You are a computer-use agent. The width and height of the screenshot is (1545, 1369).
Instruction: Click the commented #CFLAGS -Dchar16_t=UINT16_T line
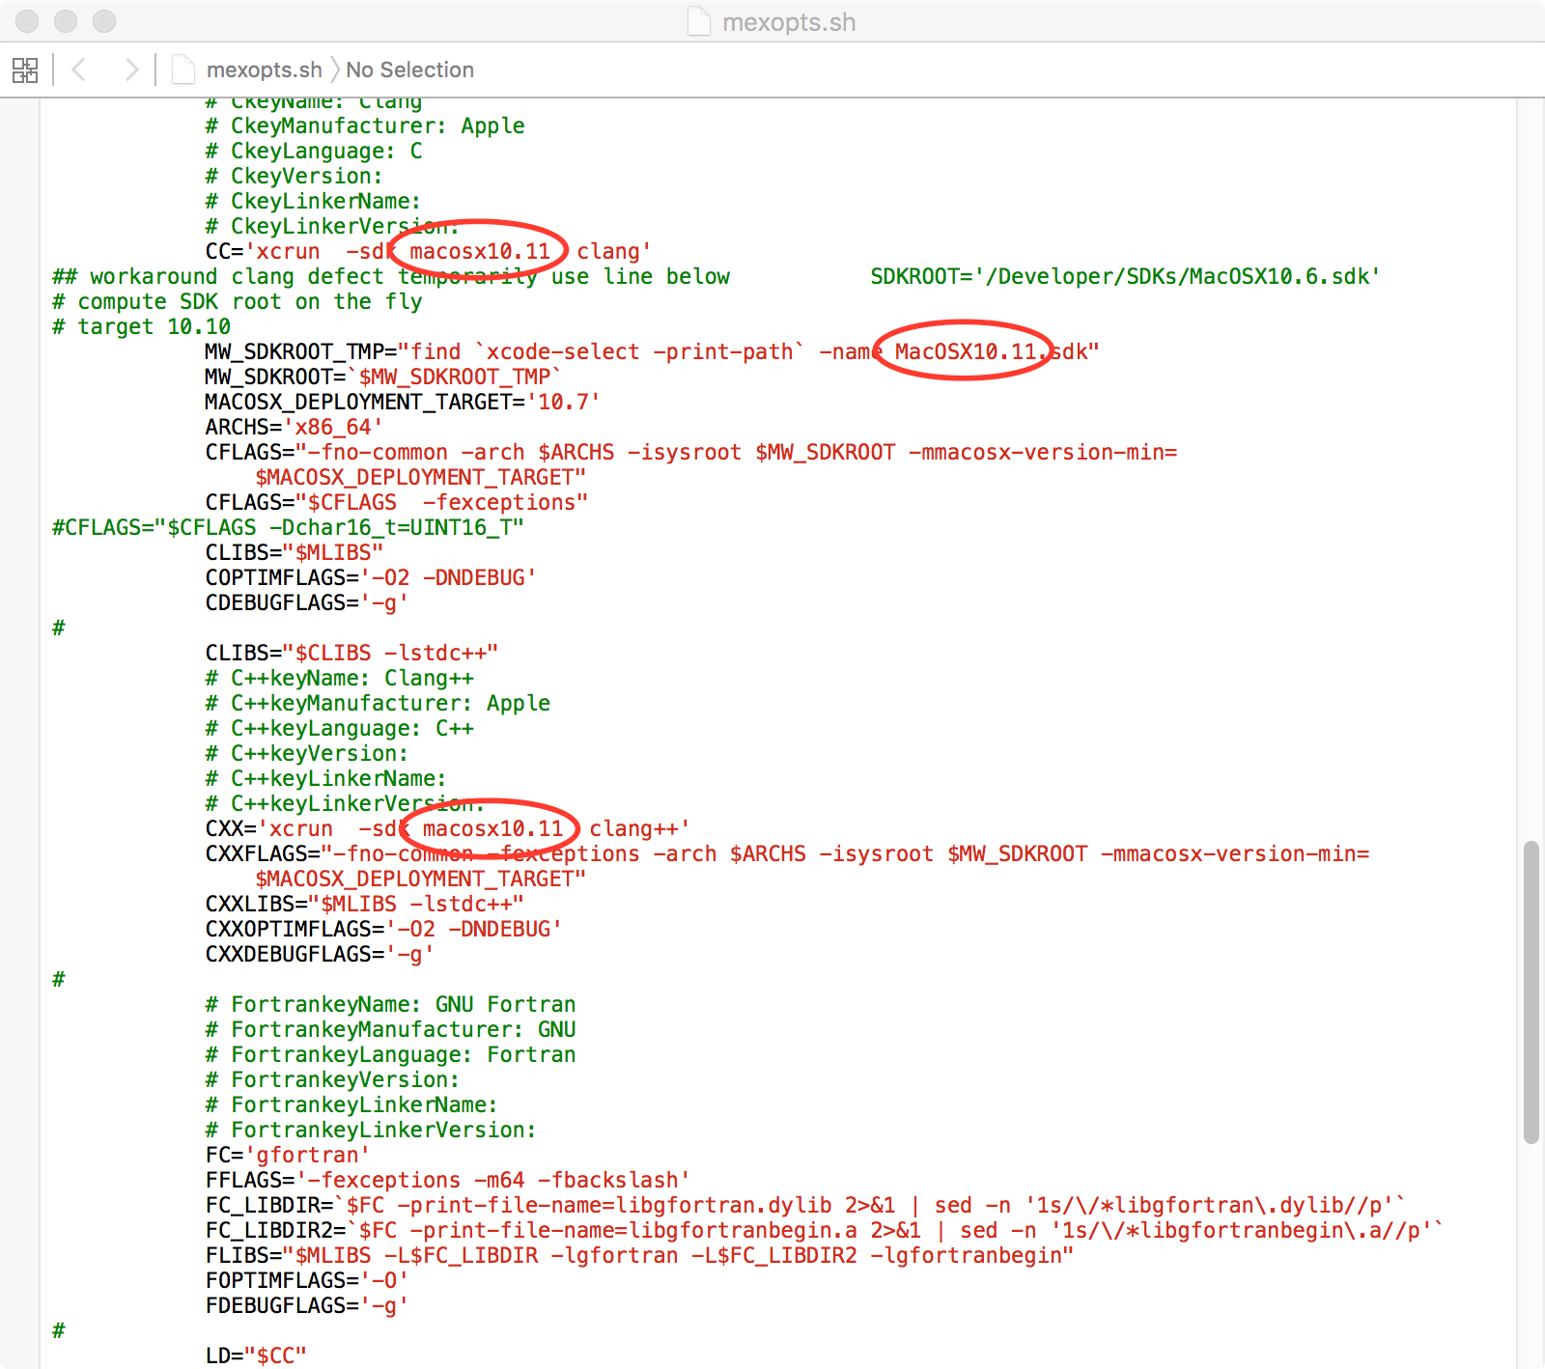(x=288, y=527)
